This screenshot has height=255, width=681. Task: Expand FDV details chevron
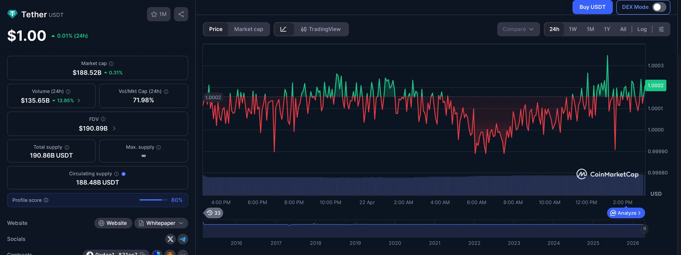pyautogui.click(x=114, y=128)
